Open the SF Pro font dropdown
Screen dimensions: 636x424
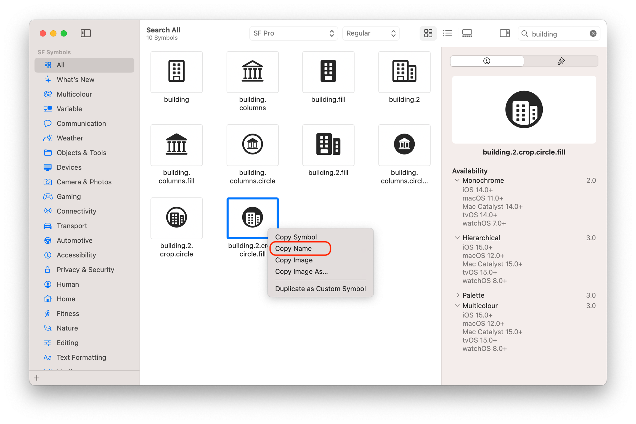click(x=293, y=33)
